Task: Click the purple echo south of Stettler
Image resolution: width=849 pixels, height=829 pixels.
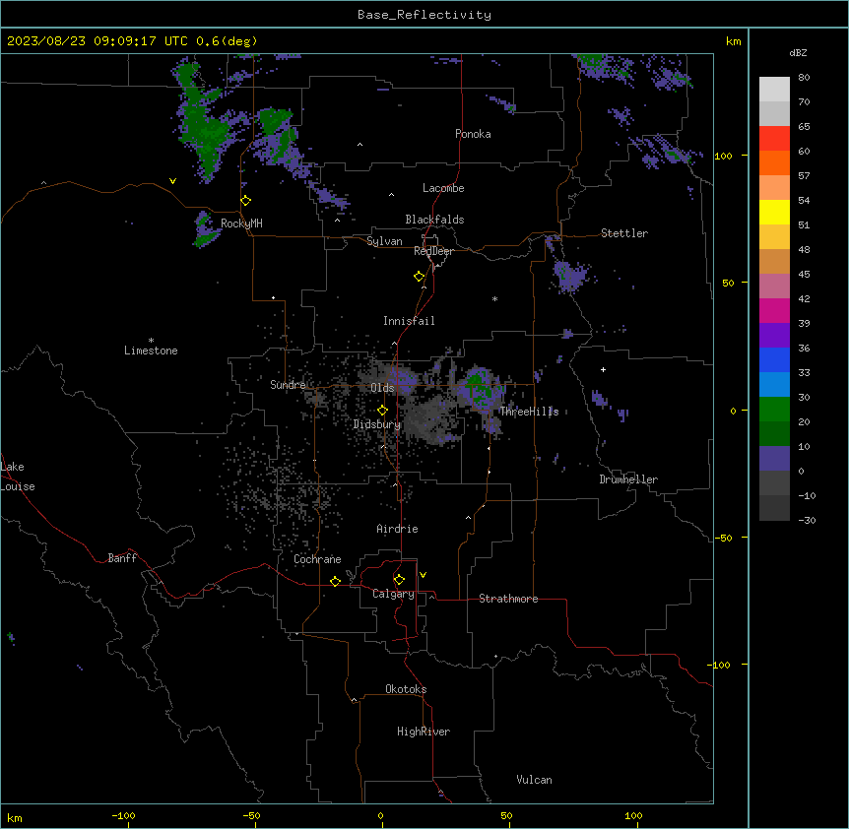Action: pyautogui.click(x=569, y=275)
